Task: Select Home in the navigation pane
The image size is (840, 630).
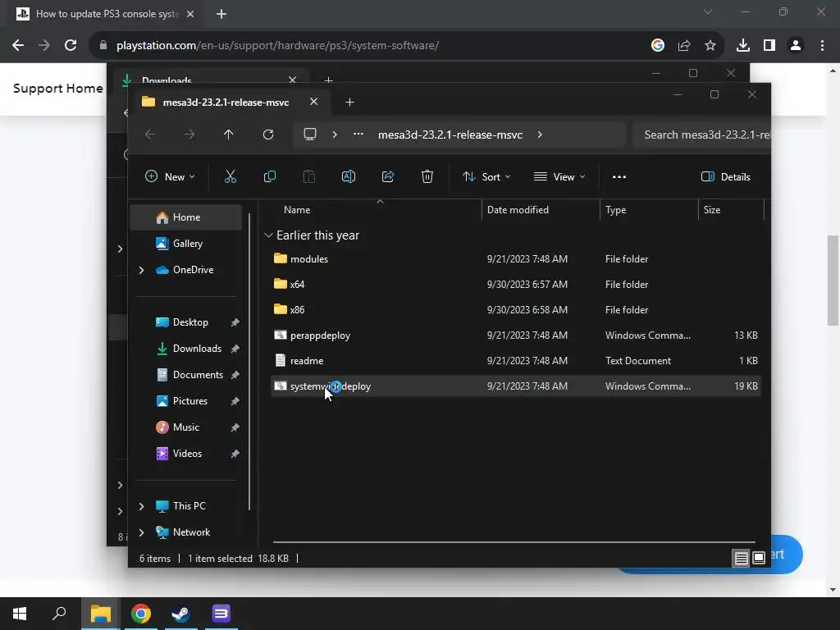Action: 186,217
